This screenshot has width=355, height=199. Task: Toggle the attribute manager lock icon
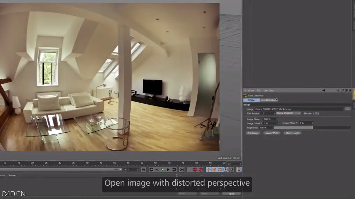(x=342, y=90)
